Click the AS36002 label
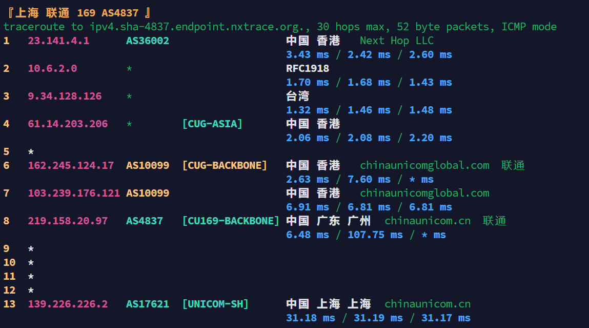Viewport: 589px width, 328px height. (x=148, y=41)
